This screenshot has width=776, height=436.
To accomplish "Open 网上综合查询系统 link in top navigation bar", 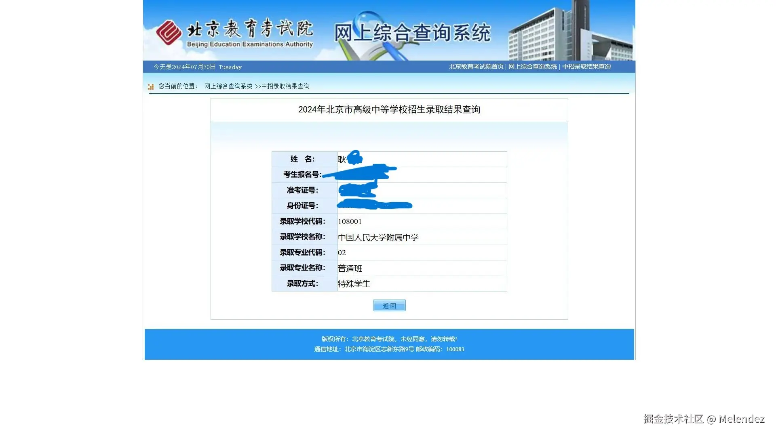I will point(532,67).
